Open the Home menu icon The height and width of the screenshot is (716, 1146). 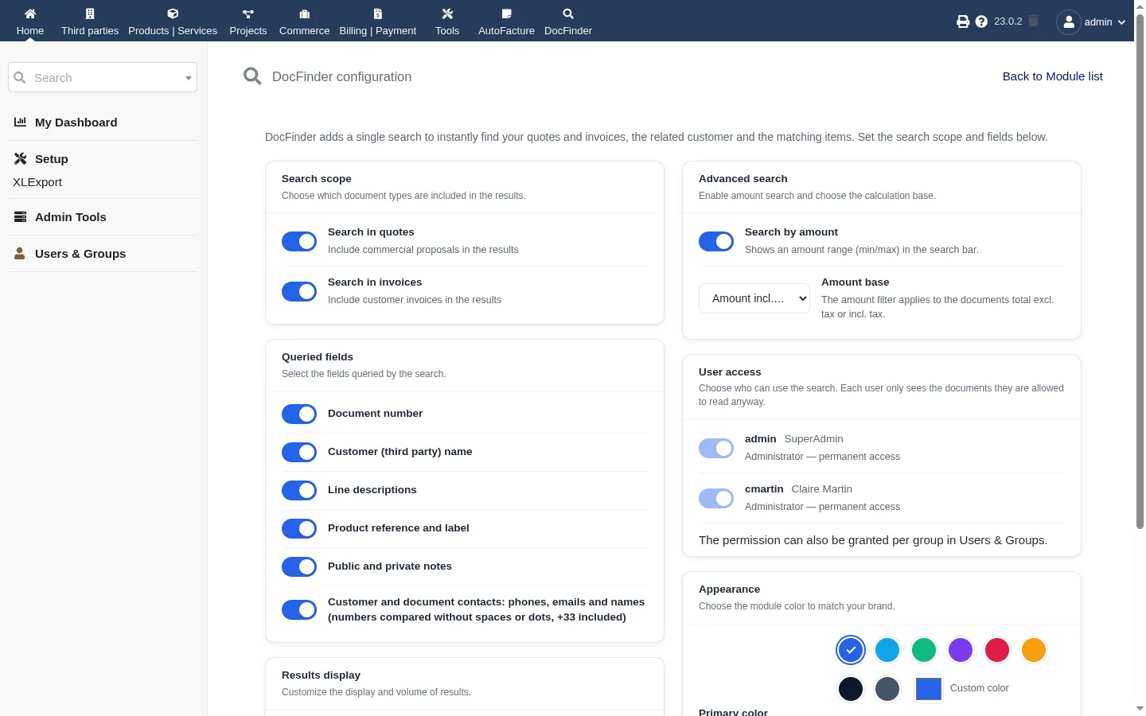30,14
